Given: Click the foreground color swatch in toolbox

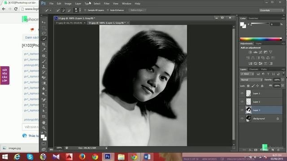Looking at the screenshot, I should coord(43,136).
